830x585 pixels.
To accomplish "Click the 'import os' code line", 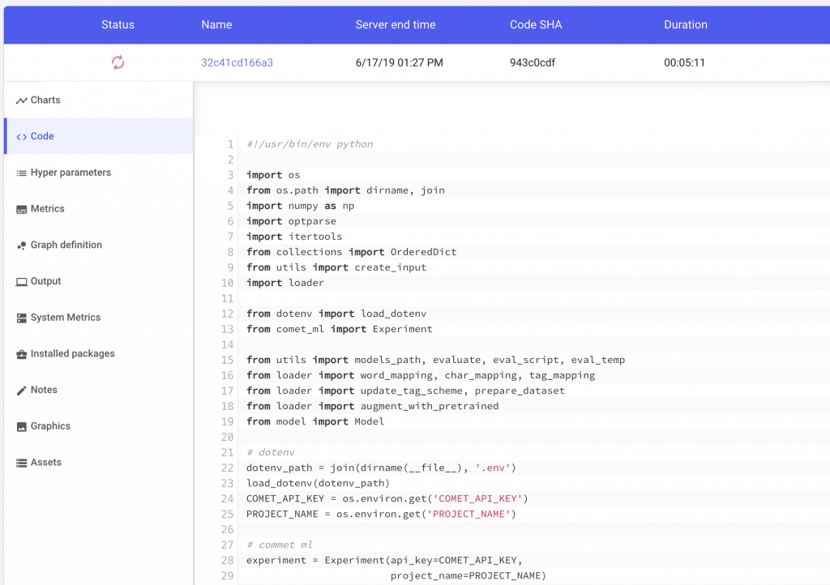I will 273,175.
